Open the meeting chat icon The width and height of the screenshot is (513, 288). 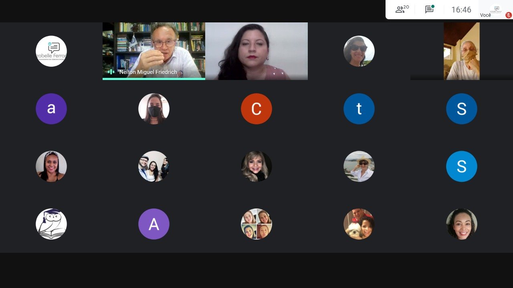(x=430, y=9)
